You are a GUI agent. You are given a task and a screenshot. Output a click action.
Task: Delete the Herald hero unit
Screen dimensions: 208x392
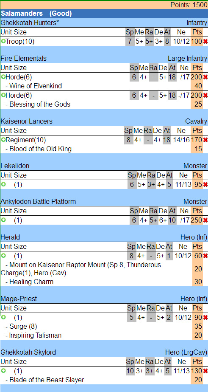pyautogui.click(x=205, y=256)
